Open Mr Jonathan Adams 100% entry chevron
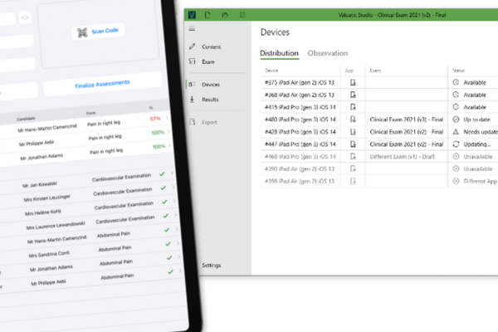Screen dimensions: 498x332 click(x=170, y=145)
